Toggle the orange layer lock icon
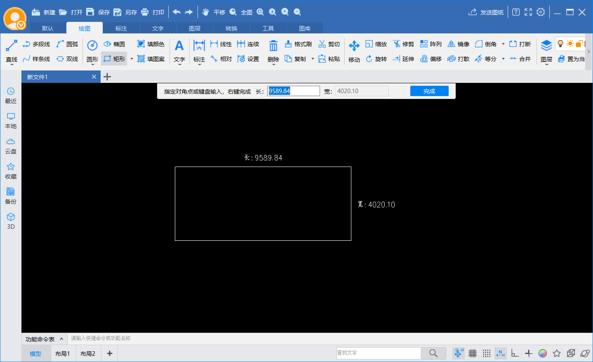Screen dimensions: 593x362 coord(579,44)
